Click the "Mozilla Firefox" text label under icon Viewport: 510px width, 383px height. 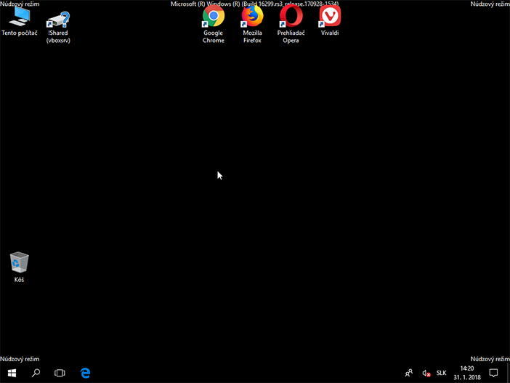tap(252, 36)
